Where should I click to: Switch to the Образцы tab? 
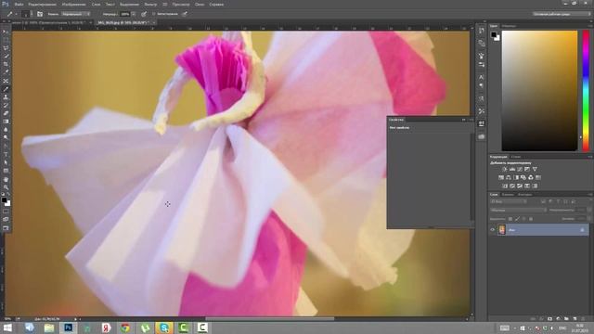[509, 26]
